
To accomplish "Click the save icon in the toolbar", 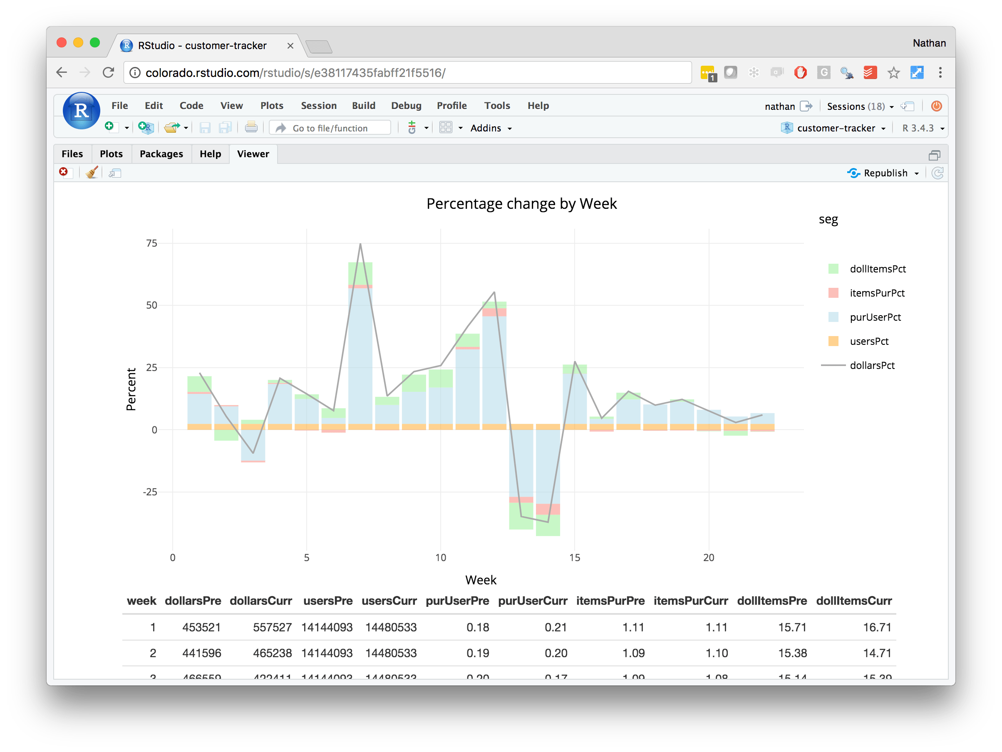I will pos(205,127).
